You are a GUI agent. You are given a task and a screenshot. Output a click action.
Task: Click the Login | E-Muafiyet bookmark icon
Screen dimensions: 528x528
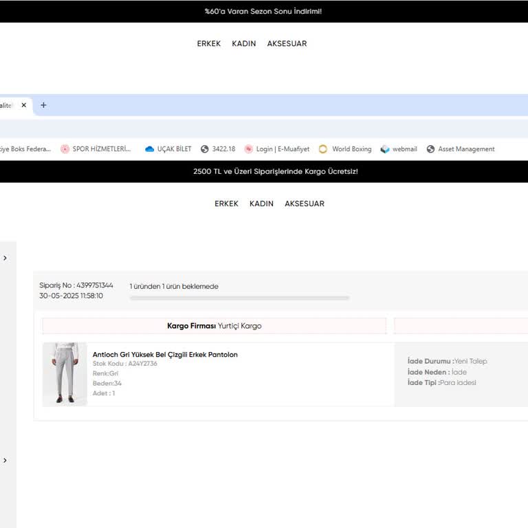click(x=249, y=149)
